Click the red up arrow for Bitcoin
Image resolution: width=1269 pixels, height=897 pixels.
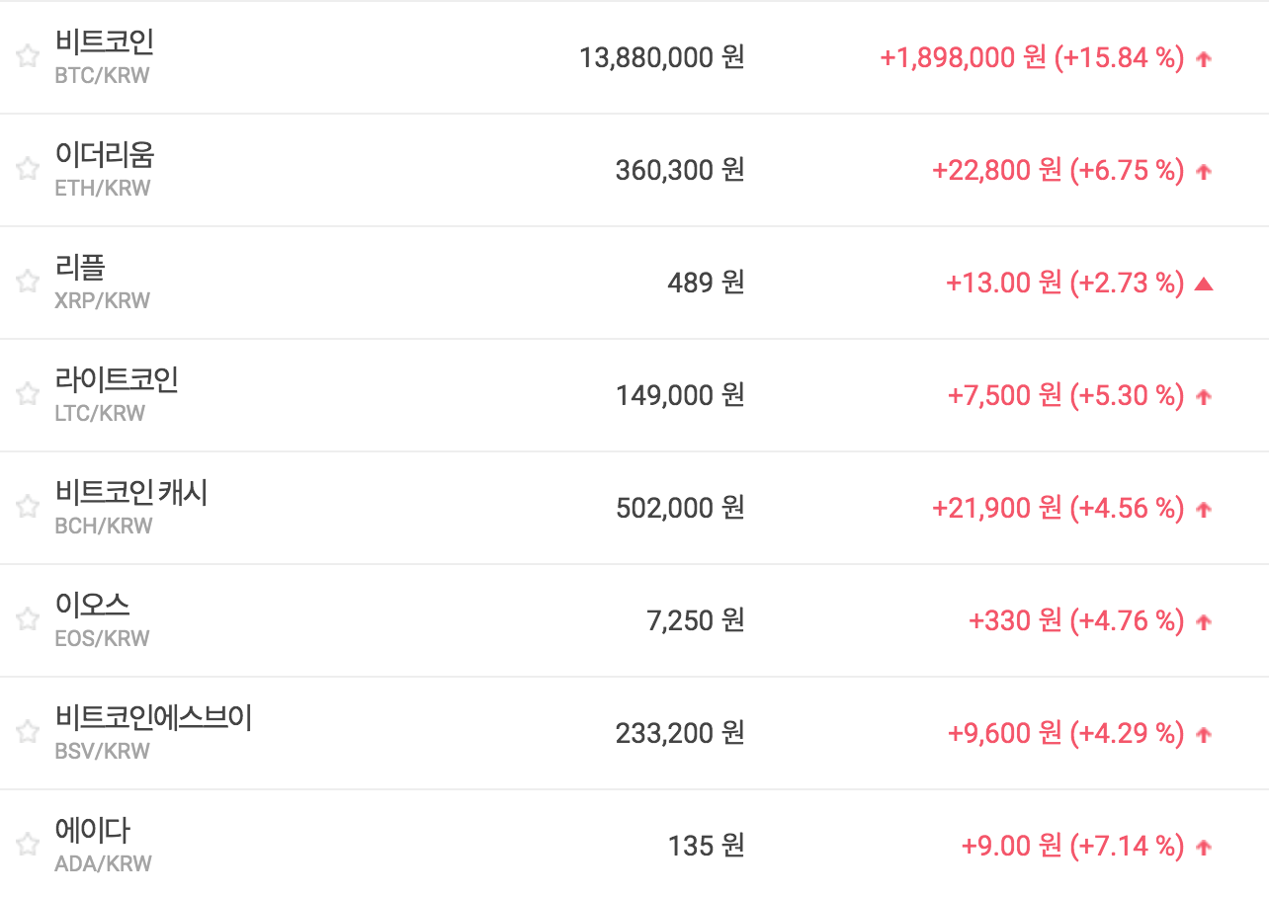(1203, 58)
